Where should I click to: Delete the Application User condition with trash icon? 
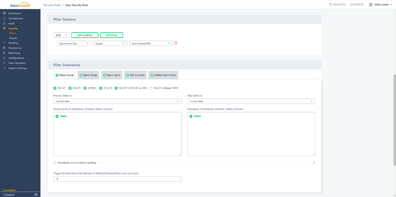(x=176, y=43)
